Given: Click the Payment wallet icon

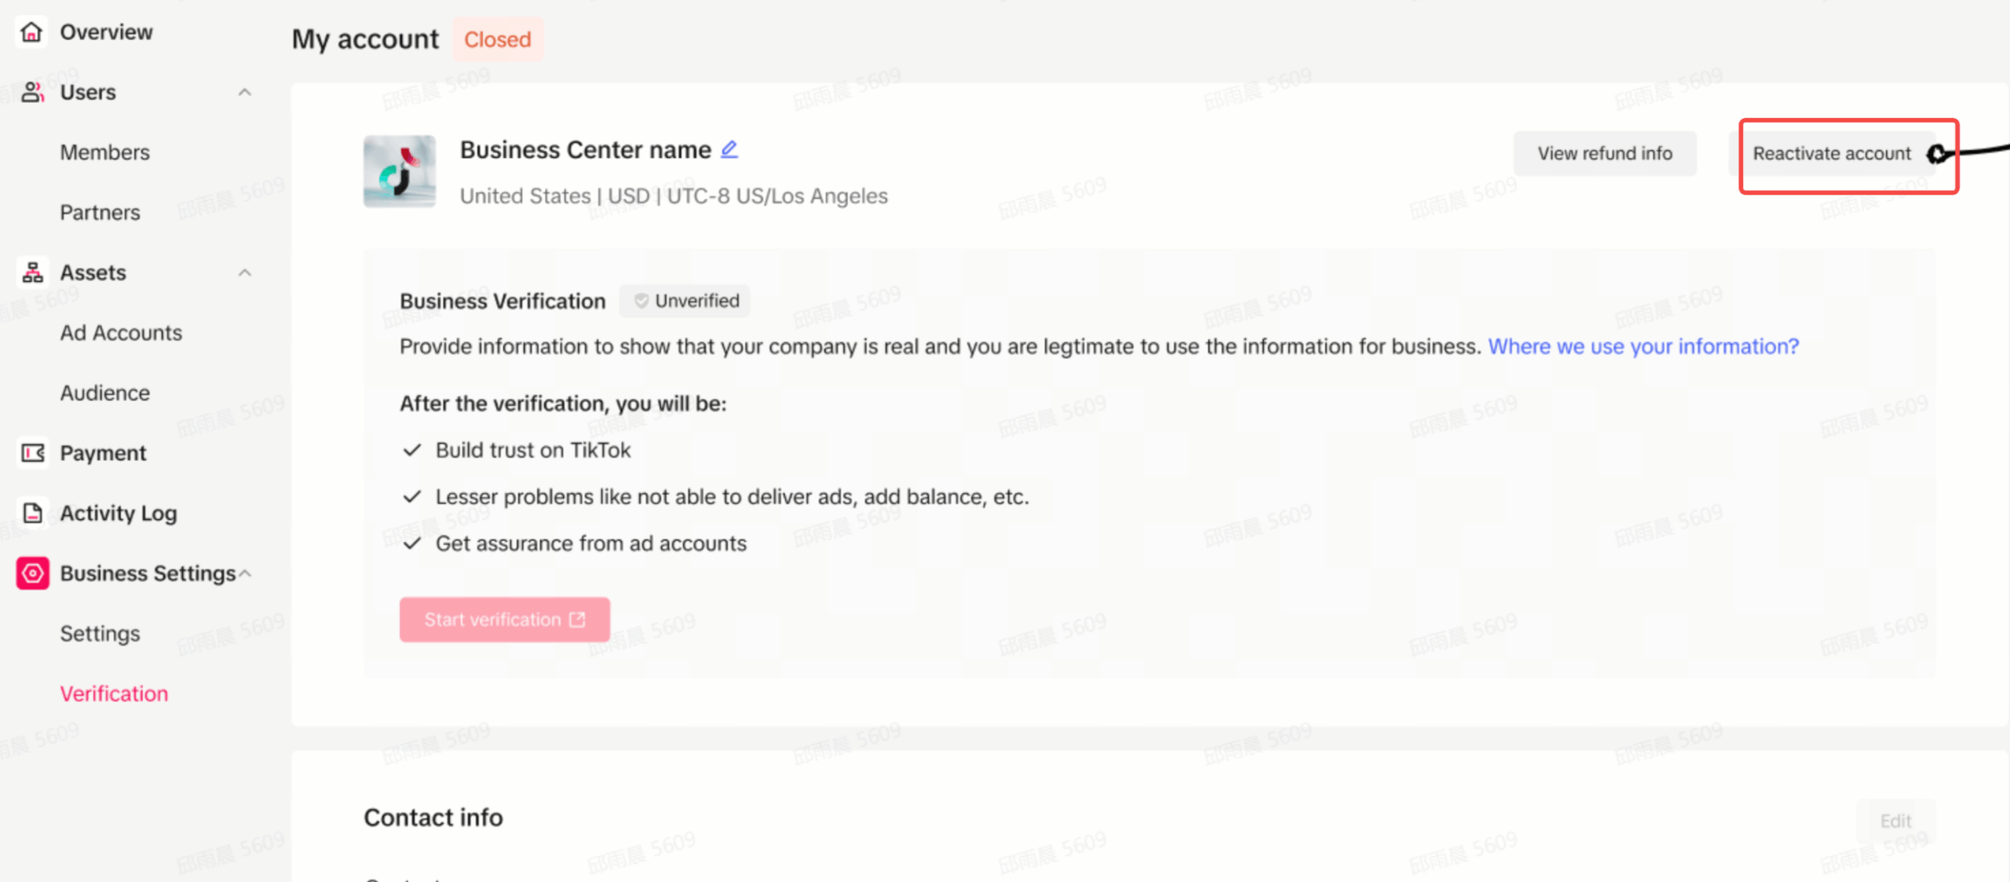Looking at the screenshot, I should click(32, 453).
